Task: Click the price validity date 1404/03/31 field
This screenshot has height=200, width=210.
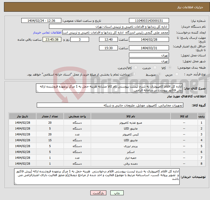Action: pos(149,48)
